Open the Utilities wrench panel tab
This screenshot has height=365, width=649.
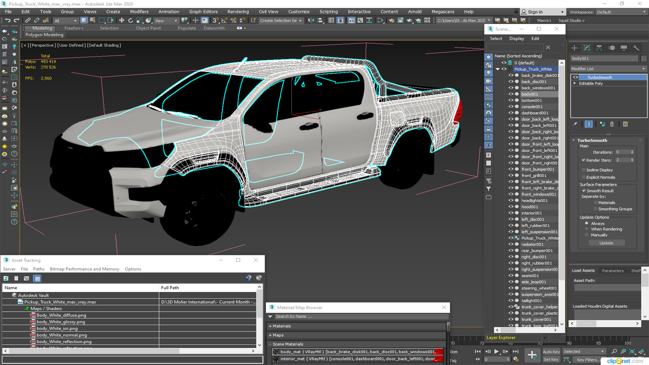tap(636, 48)
